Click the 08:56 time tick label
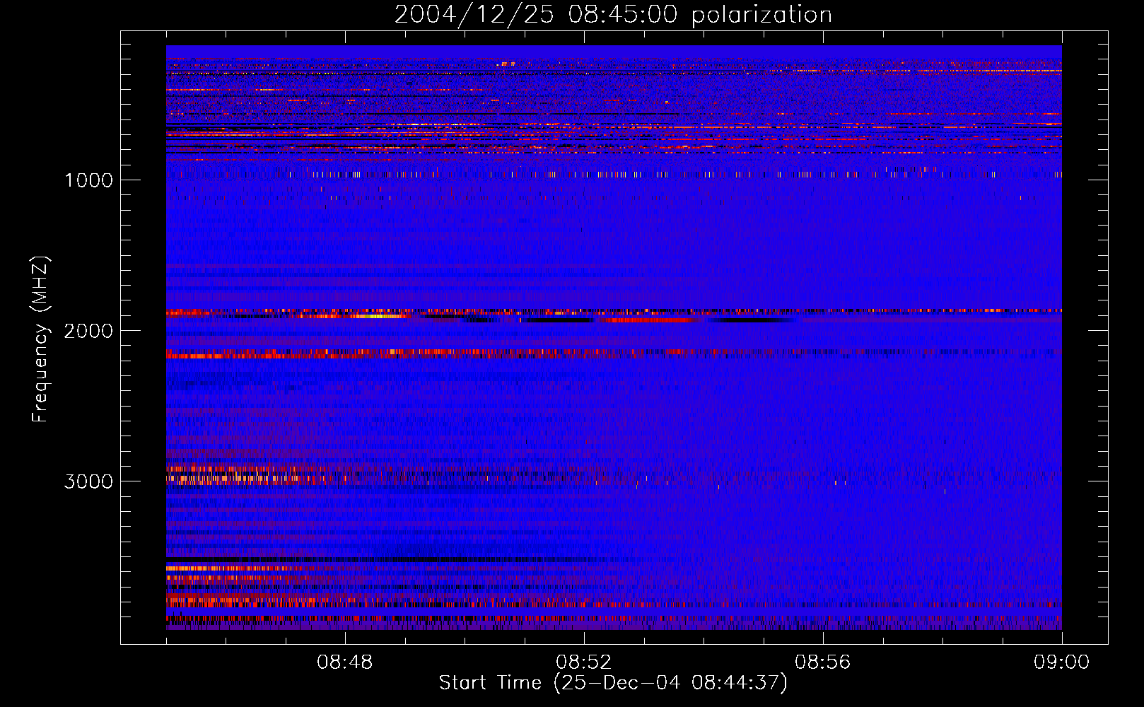 [x=823, y=662]
